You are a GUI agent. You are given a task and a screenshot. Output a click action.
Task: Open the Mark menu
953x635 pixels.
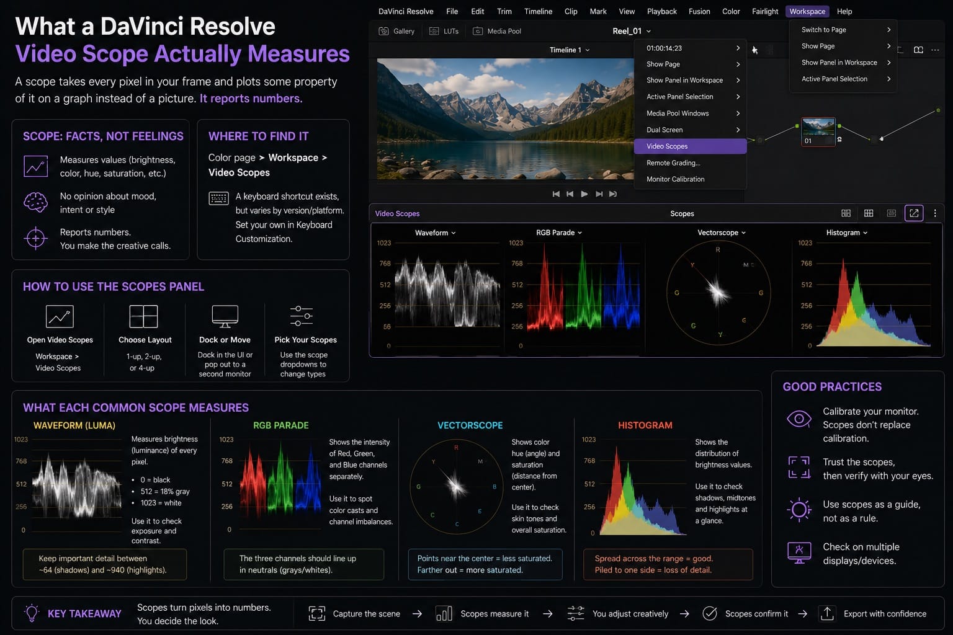(598, 11)
